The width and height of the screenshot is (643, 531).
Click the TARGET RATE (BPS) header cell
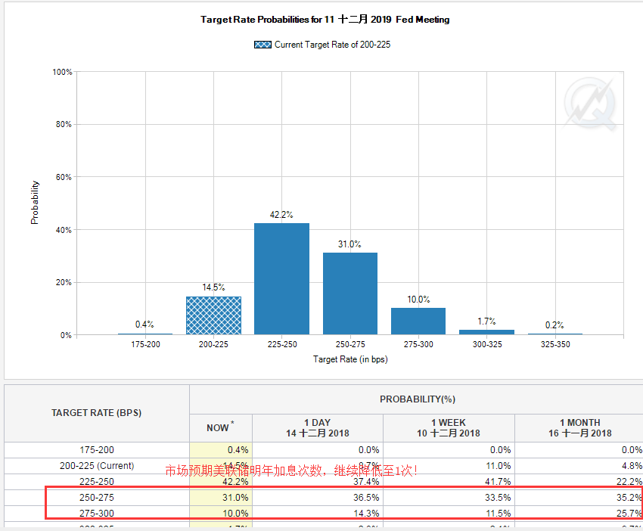97,413
